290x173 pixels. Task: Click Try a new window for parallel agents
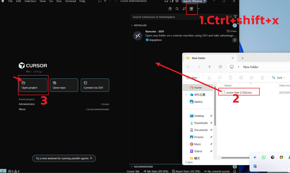click(64, 158)
